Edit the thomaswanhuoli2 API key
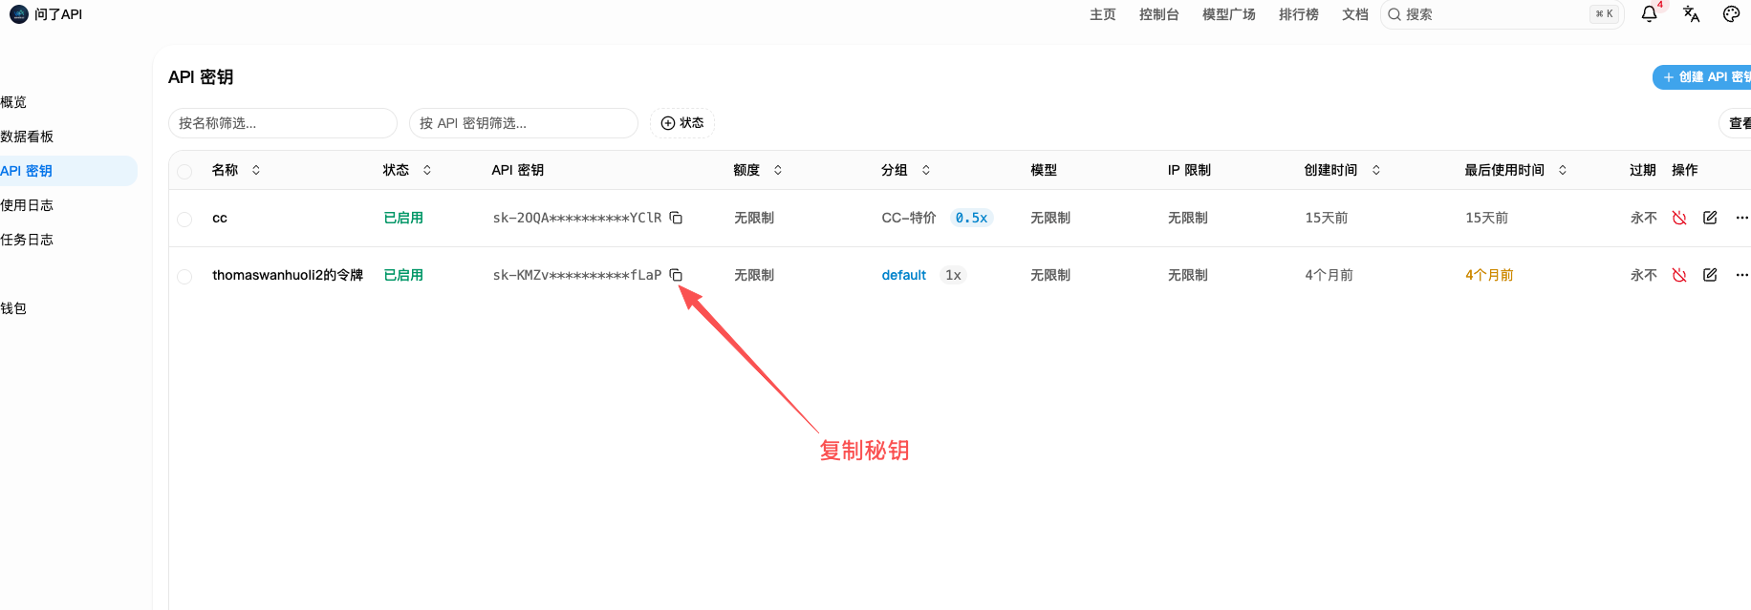 coord(1710,275)
